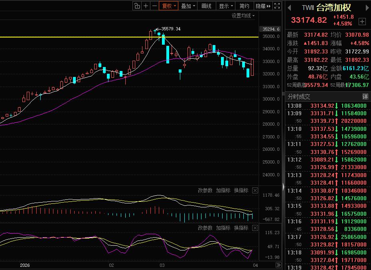Click 换指标 in KDJ indicator panel
Screen dimensions: 371x270
point(241,228)
